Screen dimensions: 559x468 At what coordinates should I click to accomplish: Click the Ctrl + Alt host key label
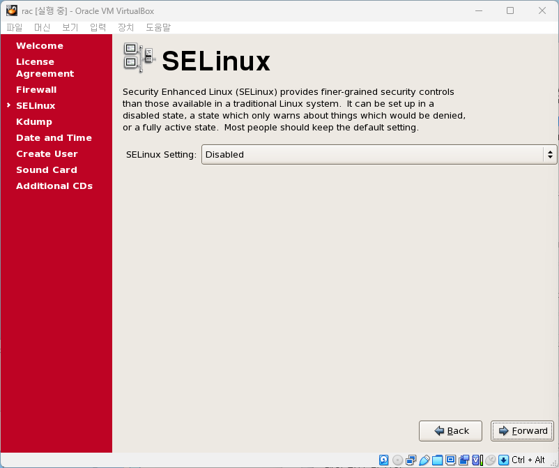tap(528, 460)
